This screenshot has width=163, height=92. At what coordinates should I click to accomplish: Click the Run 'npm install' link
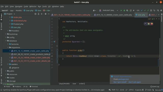(120, 82)
